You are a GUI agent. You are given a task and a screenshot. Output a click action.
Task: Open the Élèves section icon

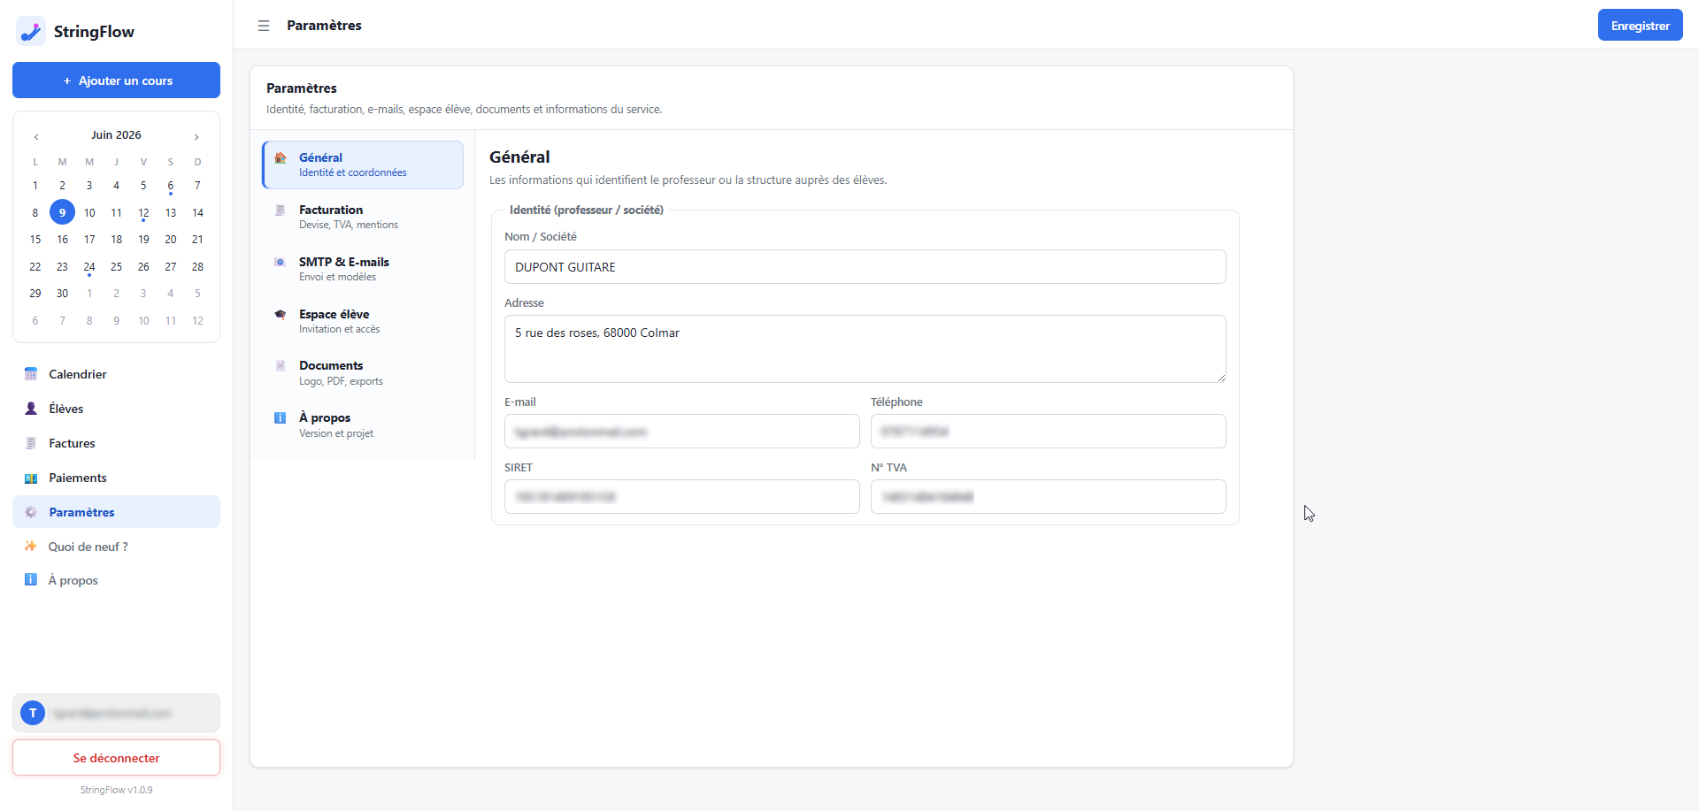point(31,409)
